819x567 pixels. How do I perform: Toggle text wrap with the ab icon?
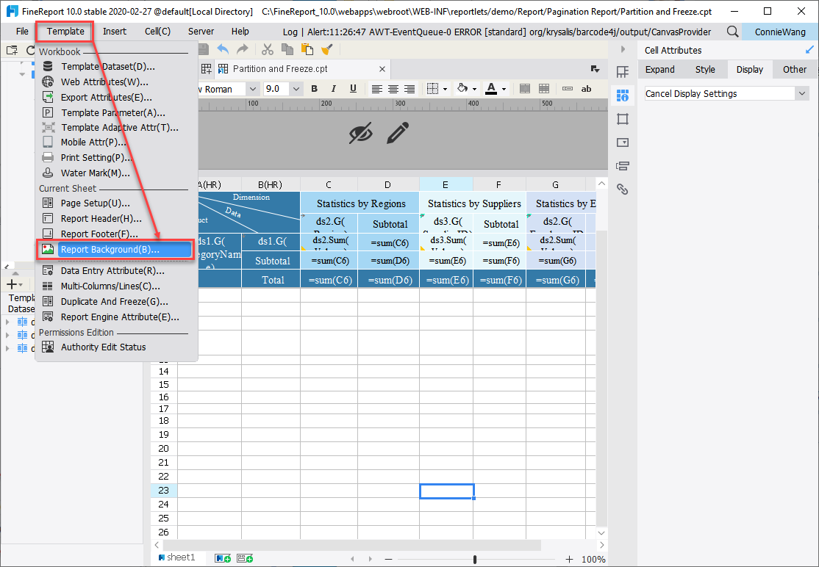pos(586,89)
